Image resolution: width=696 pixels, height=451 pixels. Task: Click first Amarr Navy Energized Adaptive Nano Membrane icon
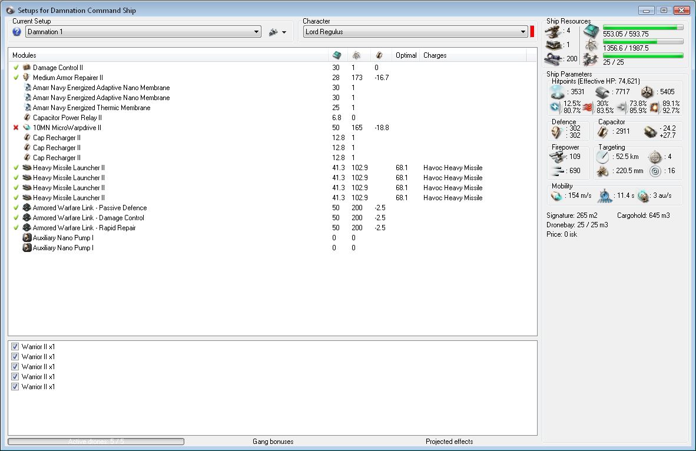(26, 88)
